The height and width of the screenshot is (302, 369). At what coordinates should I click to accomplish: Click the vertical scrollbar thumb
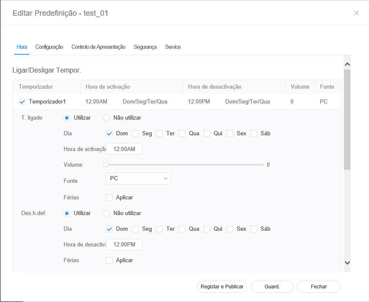[x=347, y=119]
